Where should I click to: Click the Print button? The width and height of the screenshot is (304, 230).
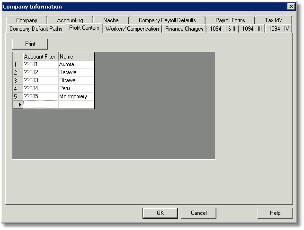coord(30,44)
